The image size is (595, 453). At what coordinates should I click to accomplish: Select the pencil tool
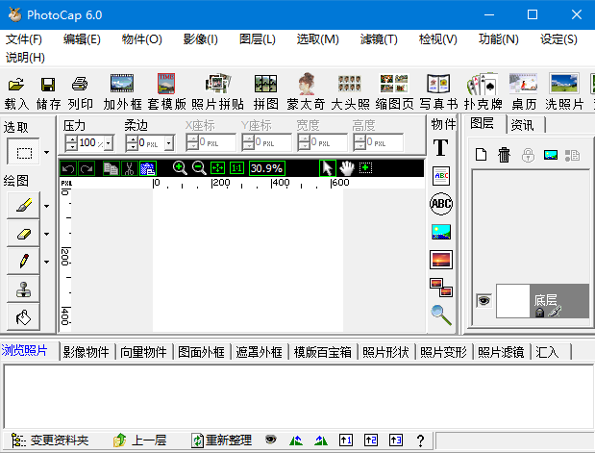tap(23, 262)
